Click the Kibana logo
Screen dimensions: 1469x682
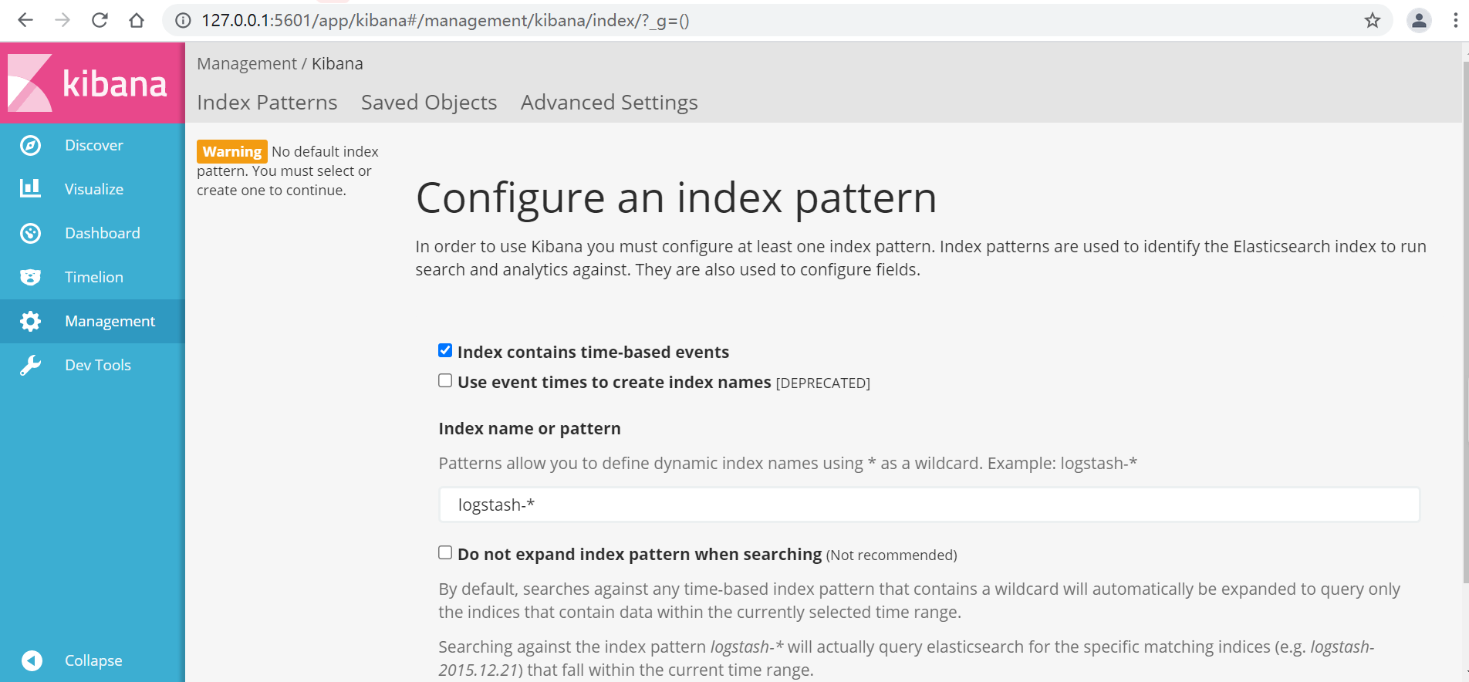(x=89, y=83)
